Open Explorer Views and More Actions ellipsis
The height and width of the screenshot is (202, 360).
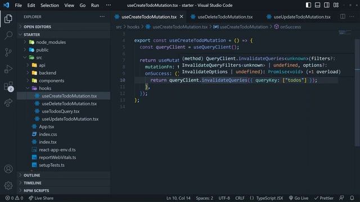[x=102, y=17]
